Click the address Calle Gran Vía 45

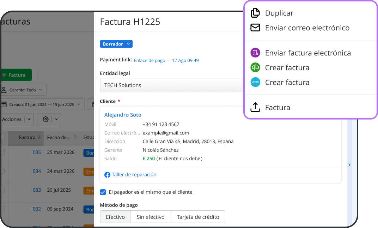188,141
